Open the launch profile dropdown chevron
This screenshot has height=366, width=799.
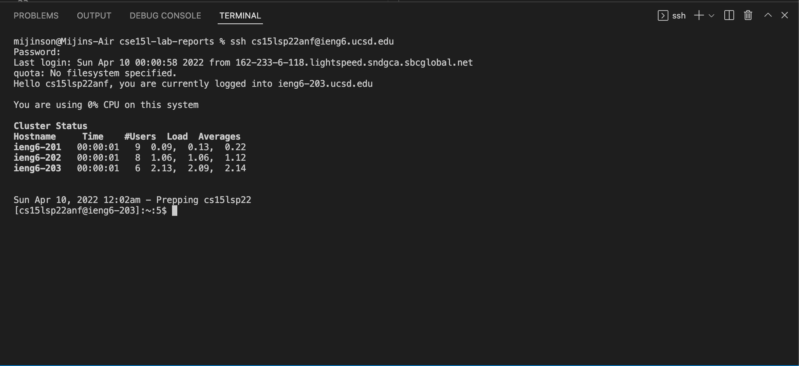coord(711,16)
